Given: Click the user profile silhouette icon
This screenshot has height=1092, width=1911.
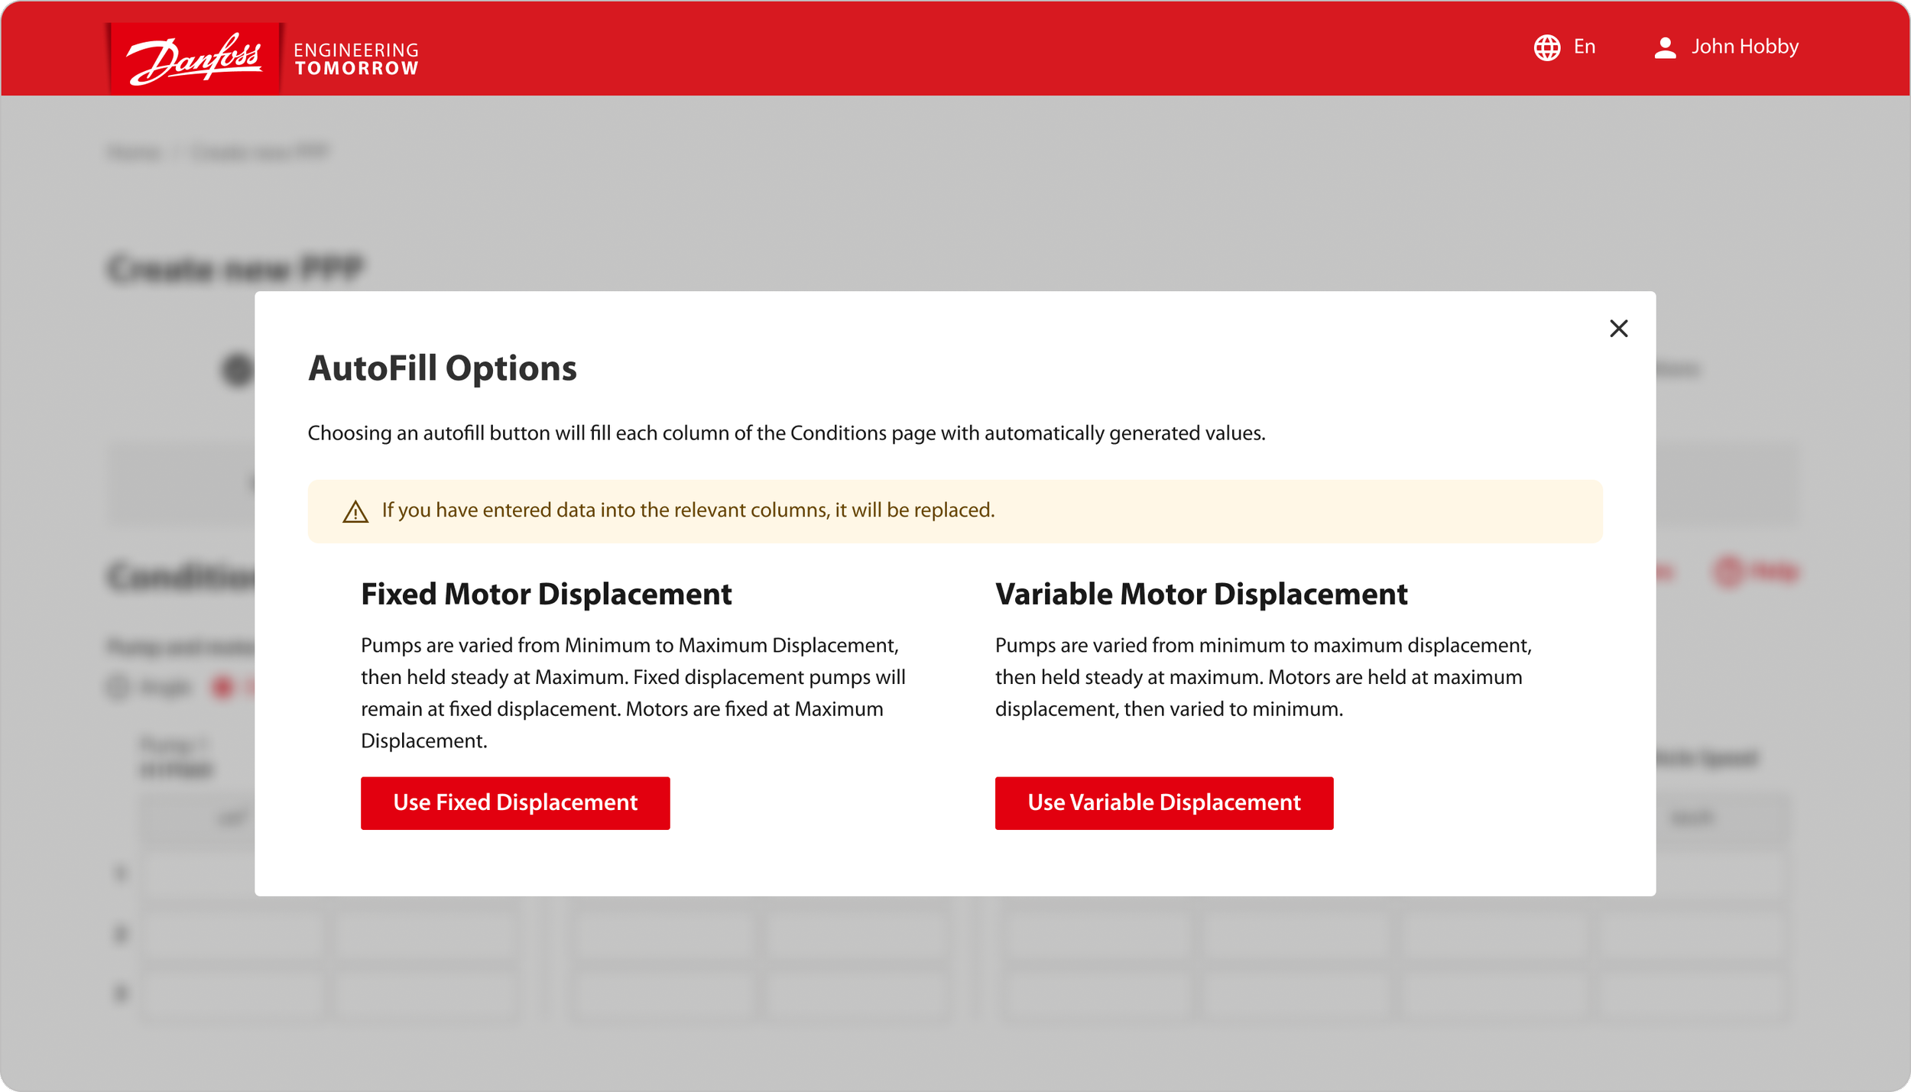Looking at the screenshot, I should [x=1665, y=47].
